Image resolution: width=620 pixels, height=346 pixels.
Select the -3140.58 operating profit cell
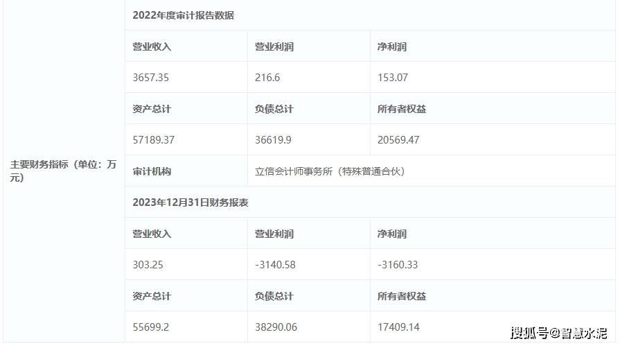(276, 265)
